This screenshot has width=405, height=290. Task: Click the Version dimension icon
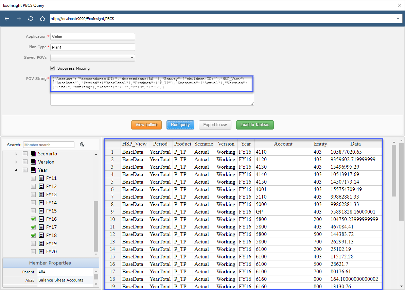(33, 162)
